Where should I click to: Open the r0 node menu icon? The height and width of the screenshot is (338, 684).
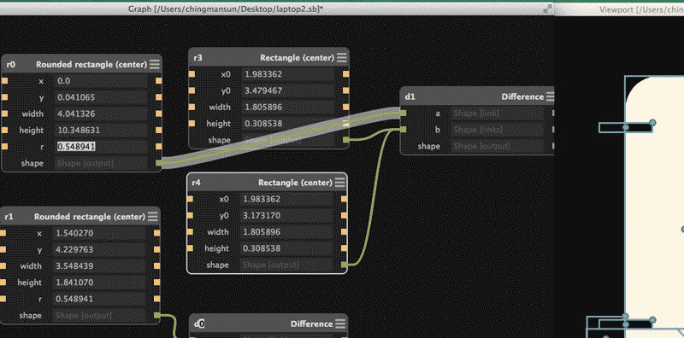pos(155,65)
